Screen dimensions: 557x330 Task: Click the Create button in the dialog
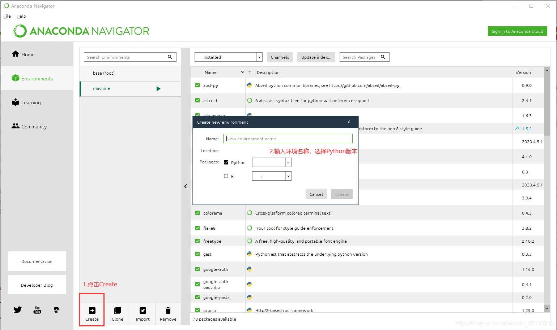point(342,194)
